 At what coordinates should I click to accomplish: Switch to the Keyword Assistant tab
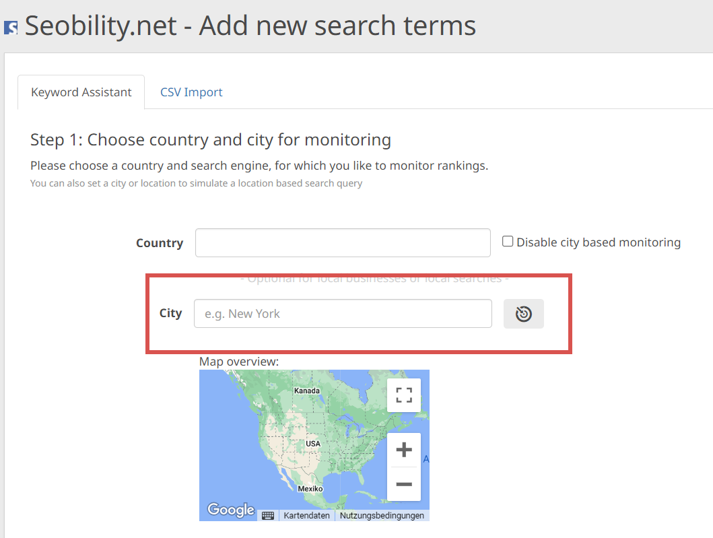[81, 92]
